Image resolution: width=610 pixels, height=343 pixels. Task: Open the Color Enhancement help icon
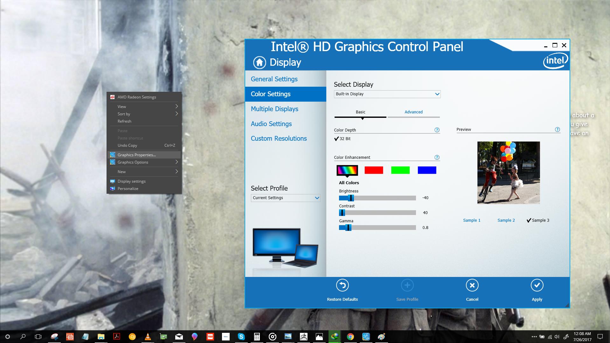click(x=437, y=157)
